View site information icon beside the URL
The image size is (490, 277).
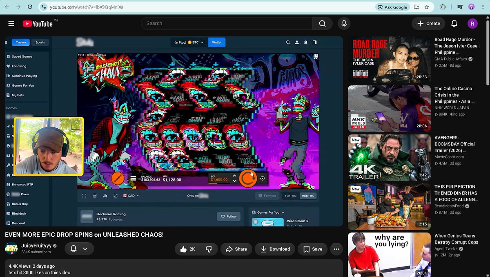pos(44,7)
